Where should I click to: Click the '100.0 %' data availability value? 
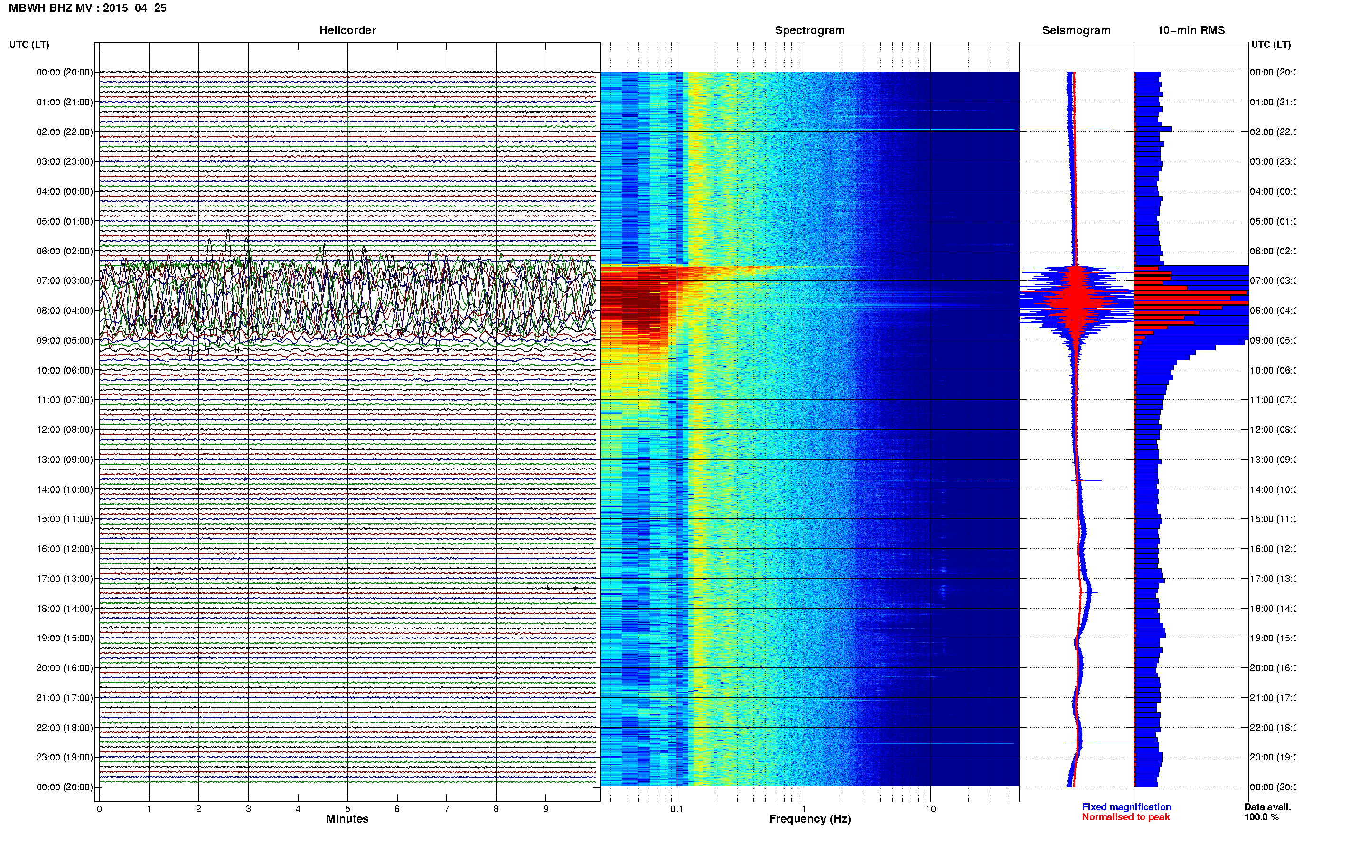coord(1261,817)
